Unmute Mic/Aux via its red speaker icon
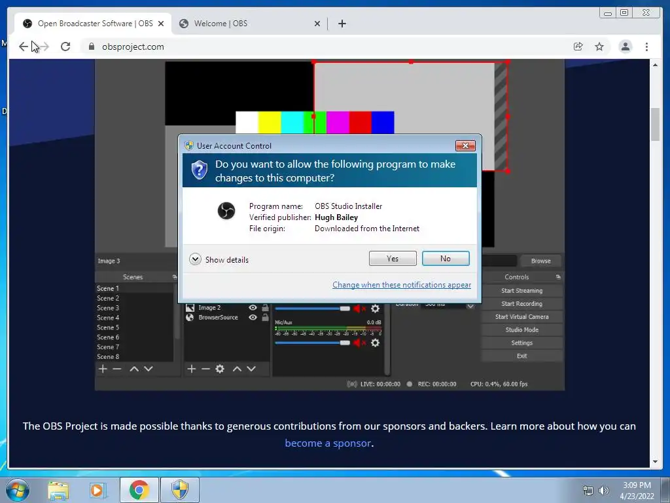Screen dimensions: 670x503 pyautogui.click(x=360, y=343)
